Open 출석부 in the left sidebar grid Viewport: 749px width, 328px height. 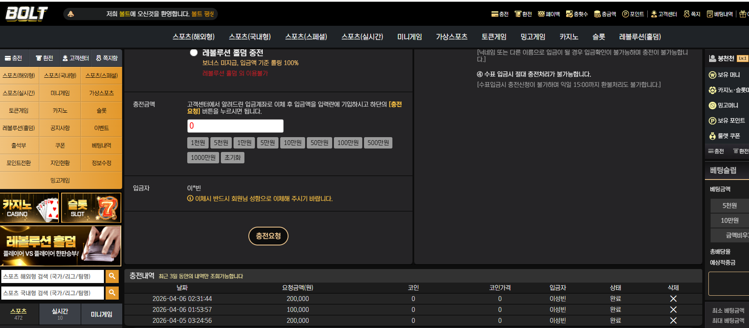click(19, 145)
